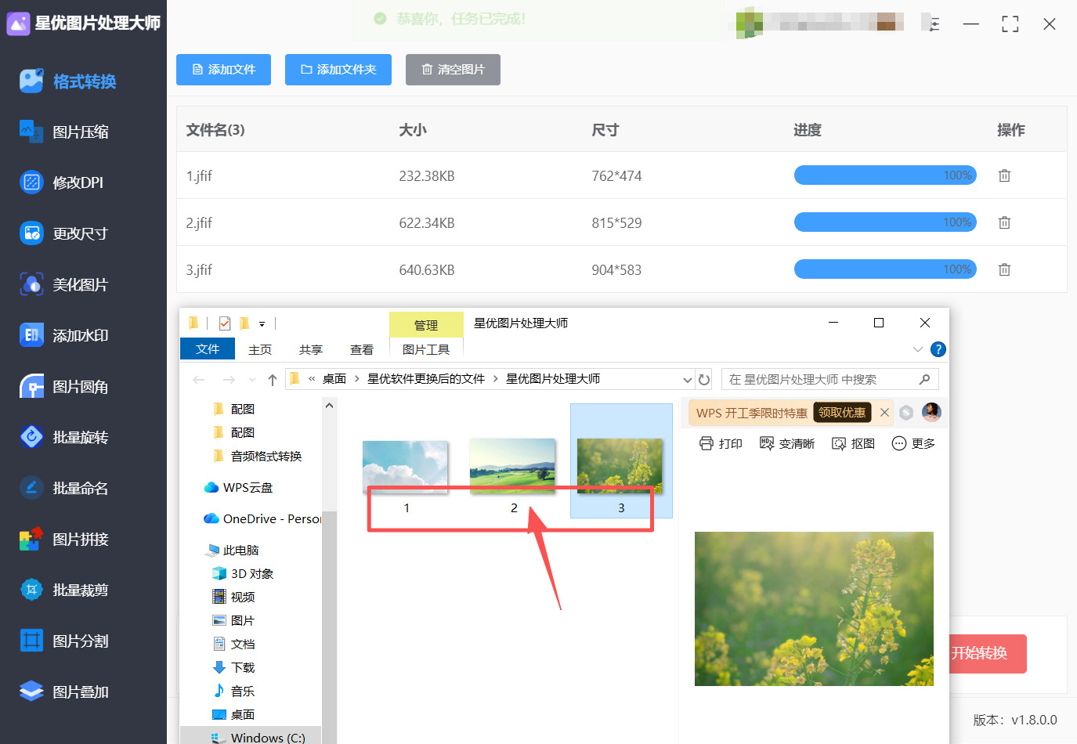Viewport: 1077px width, 744px height.
Task: Switch to the 批量命名 tool
Action: click(64, 488)
